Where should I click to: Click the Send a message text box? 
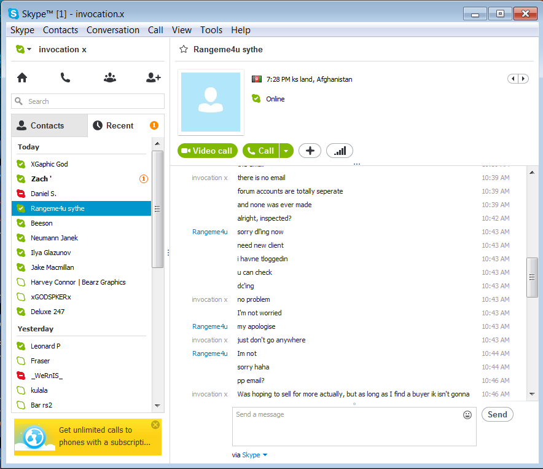point(354,427)
